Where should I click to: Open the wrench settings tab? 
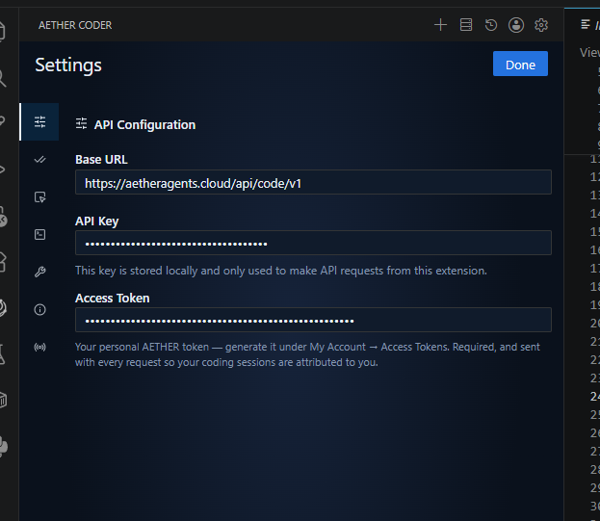[x=39, y=272]
